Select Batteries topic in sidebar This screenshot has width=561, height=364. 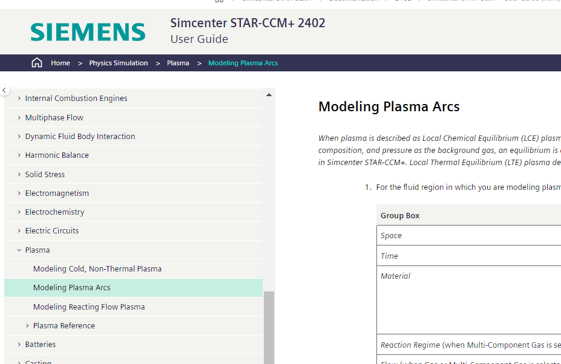pyautogui.click(x=41, y=344)
